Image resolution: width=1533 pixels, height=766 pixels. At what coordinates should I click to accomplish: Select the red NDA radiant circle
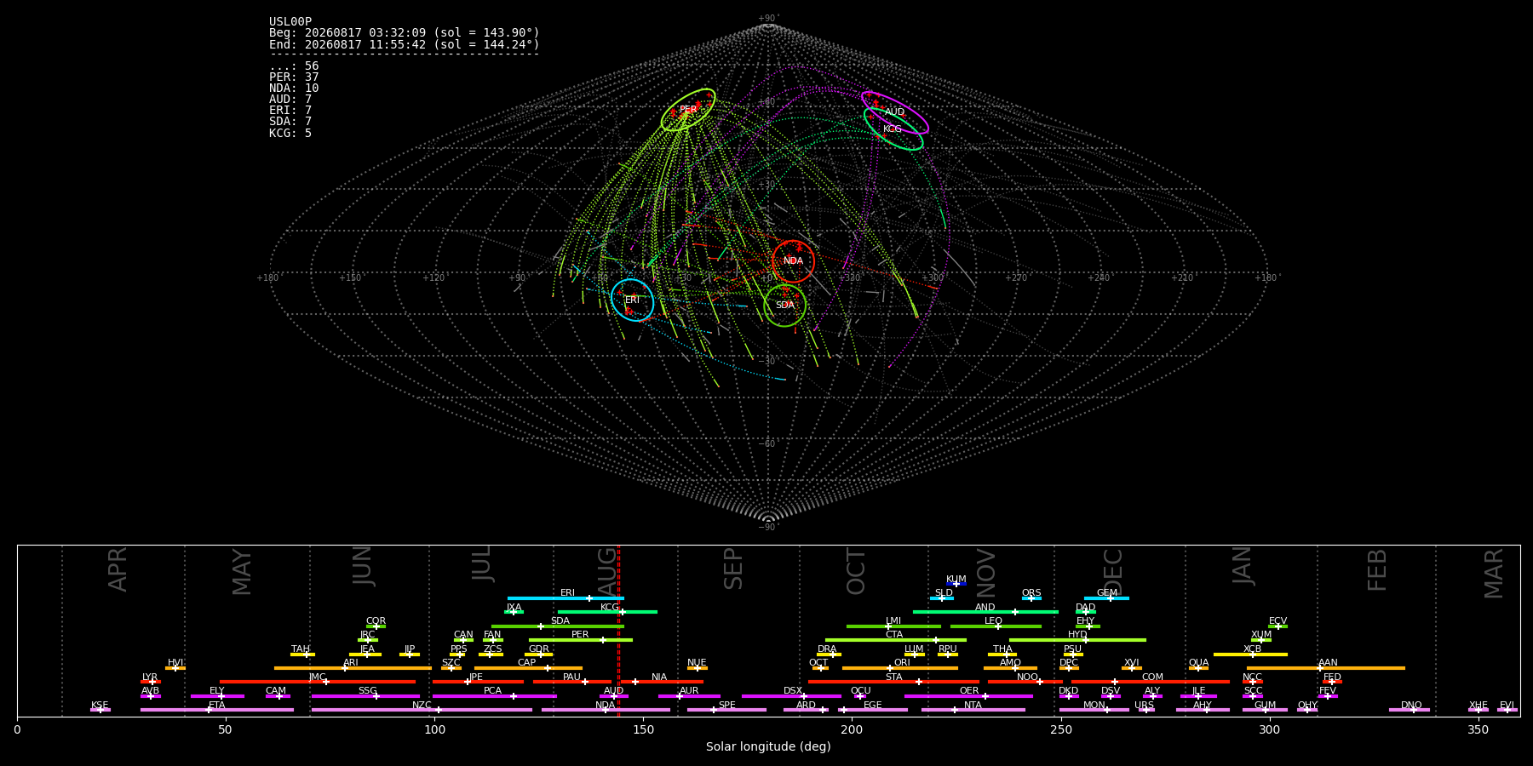tap(793, 261)
